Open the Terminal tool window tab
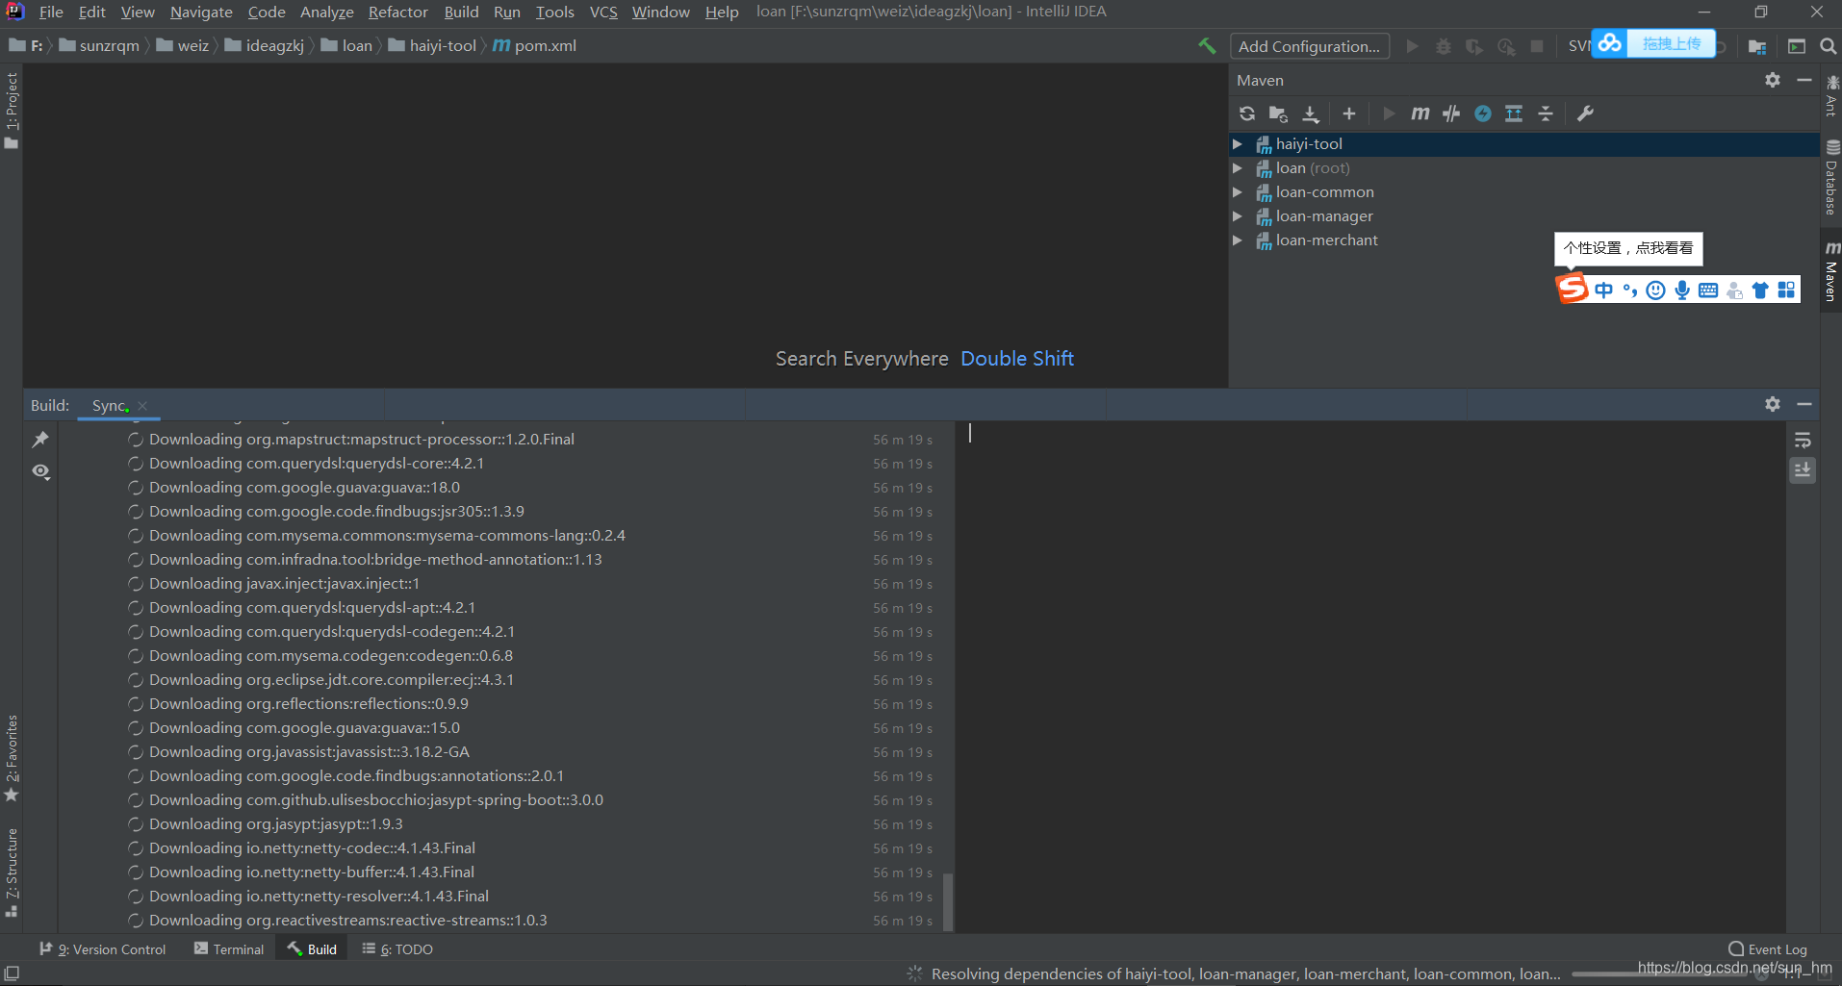The width and height of the screenshot is (1842, 986). click(229, 949)
